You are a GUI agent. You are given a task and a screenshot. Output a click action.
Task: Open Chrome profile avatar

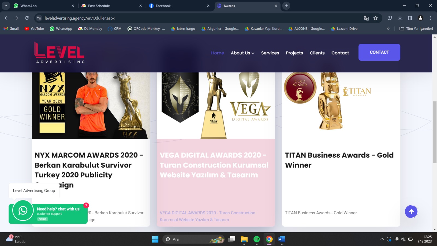click(420, 18)
